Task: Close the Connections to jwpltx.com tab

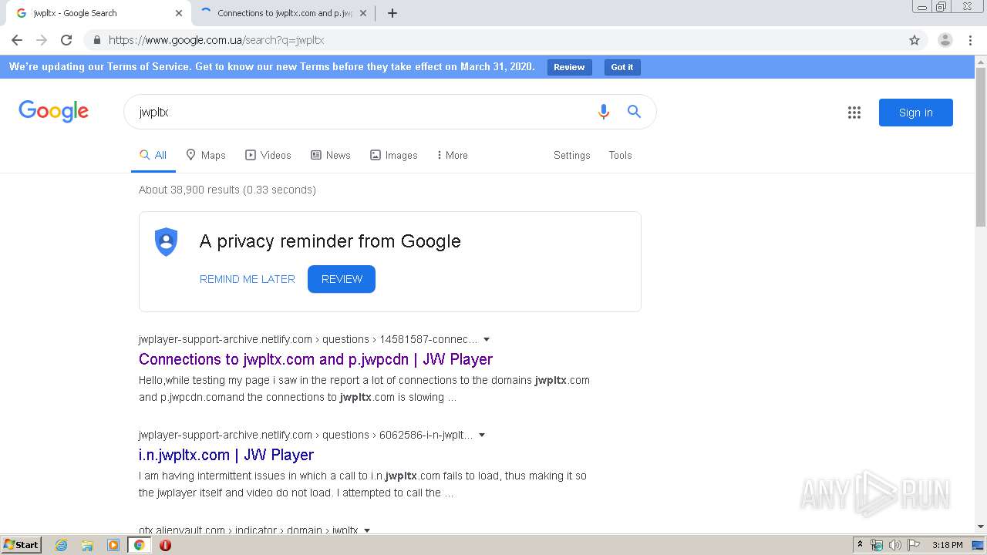Action: point(362,13)
